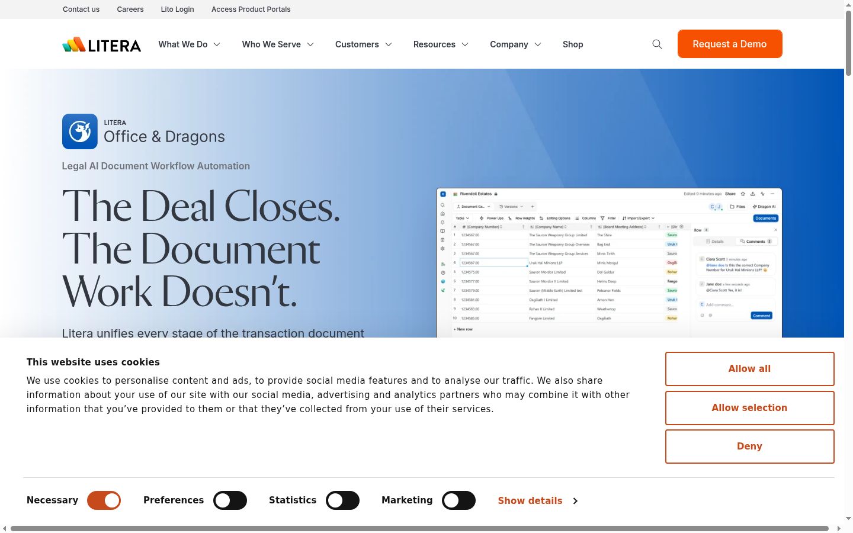
Task: Click 'Legal AI Document Workflow Automation' text
Action: coord(156,166)
